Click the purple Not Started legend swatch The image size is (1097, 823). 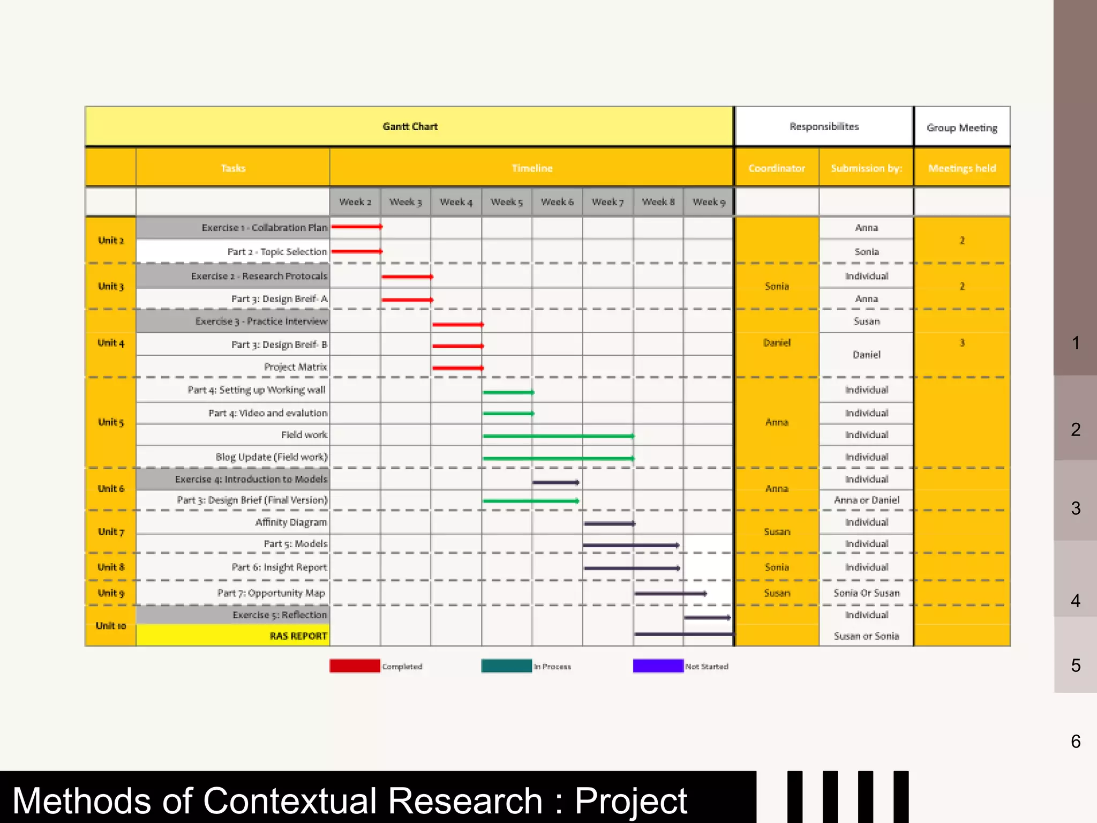658,666
